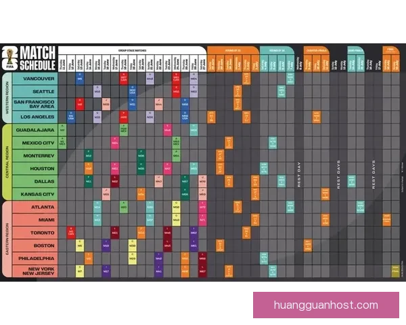Select the SEATTLE row label
The width and height of the screenshot is (406, 325).
35,91
